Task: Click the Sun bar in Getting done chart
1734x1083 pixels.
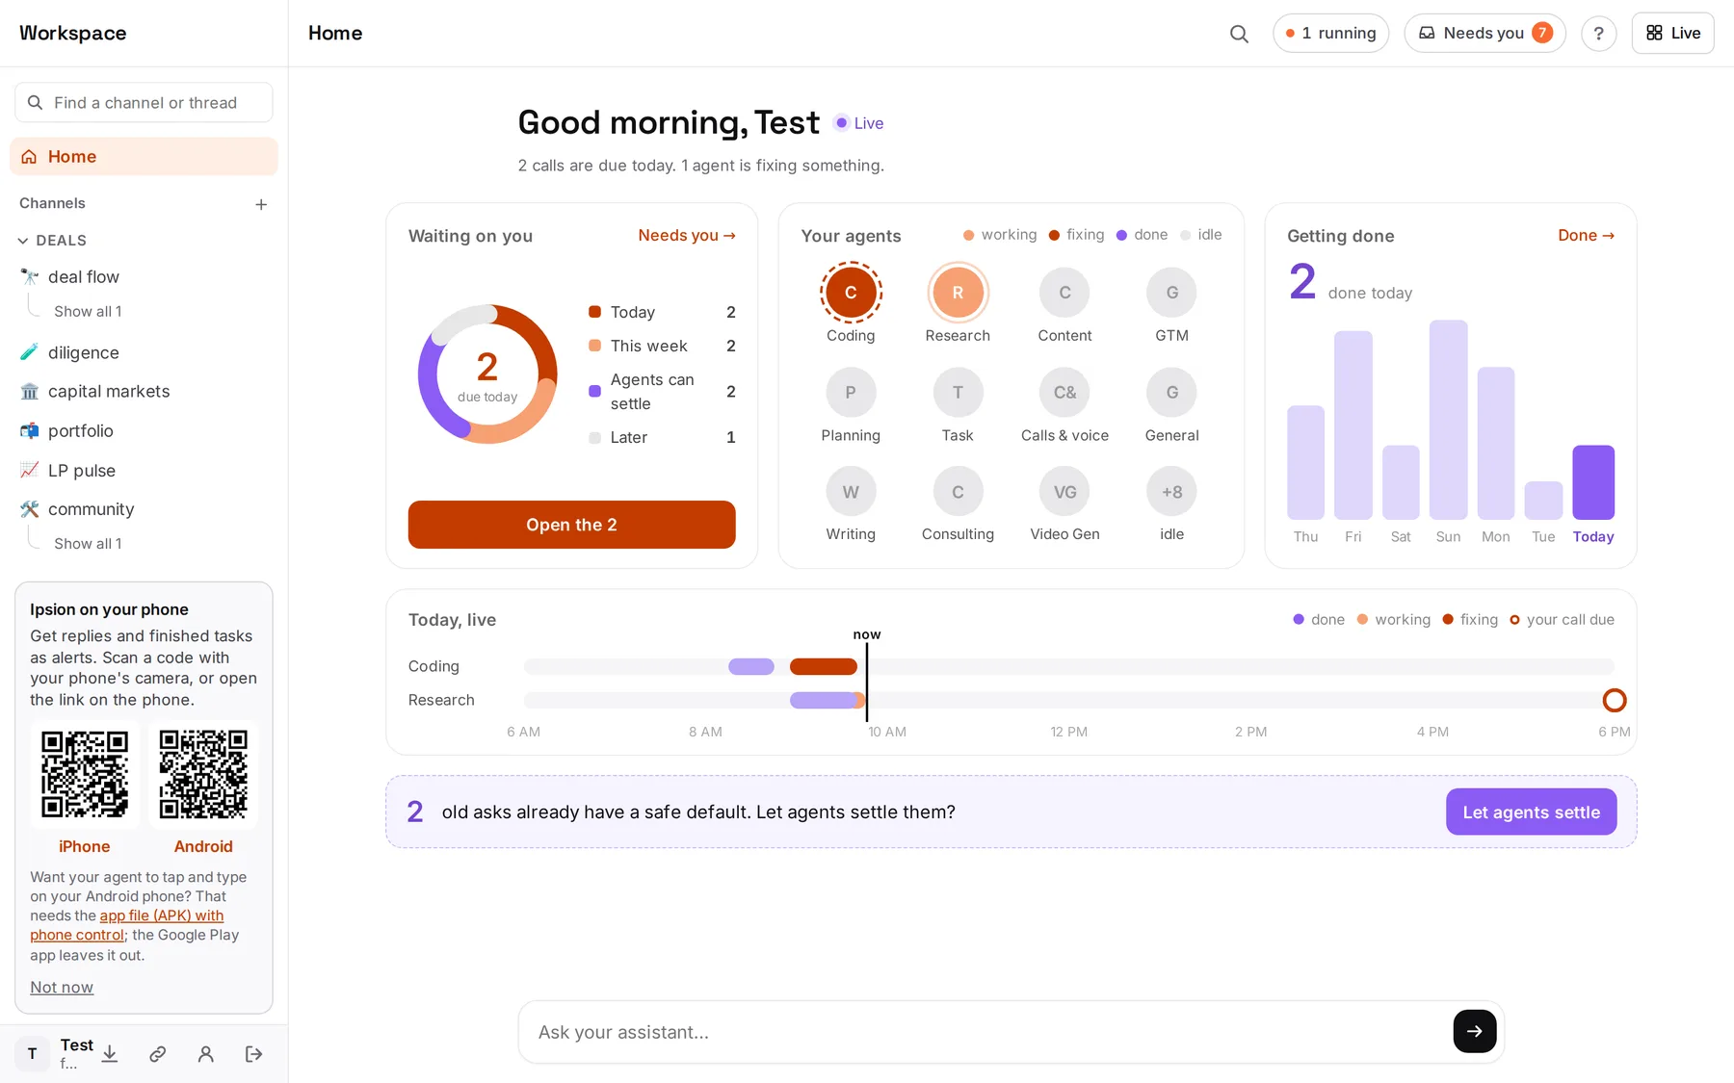Action: tap(1448, 420)
